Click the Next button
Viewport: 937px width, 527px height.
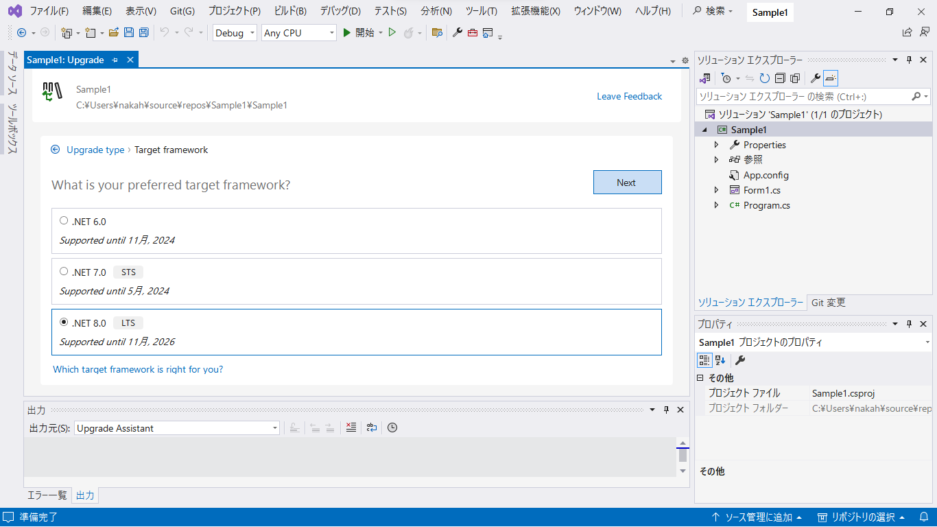(626, 183)
